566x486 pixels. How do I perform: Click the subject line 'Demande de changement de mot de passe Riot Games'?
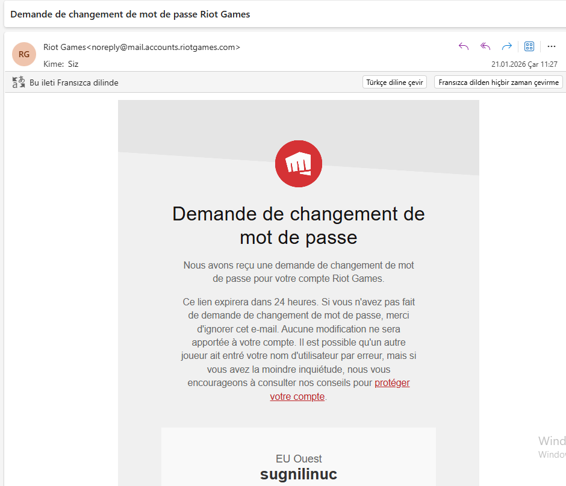click(x=130, y=14)
